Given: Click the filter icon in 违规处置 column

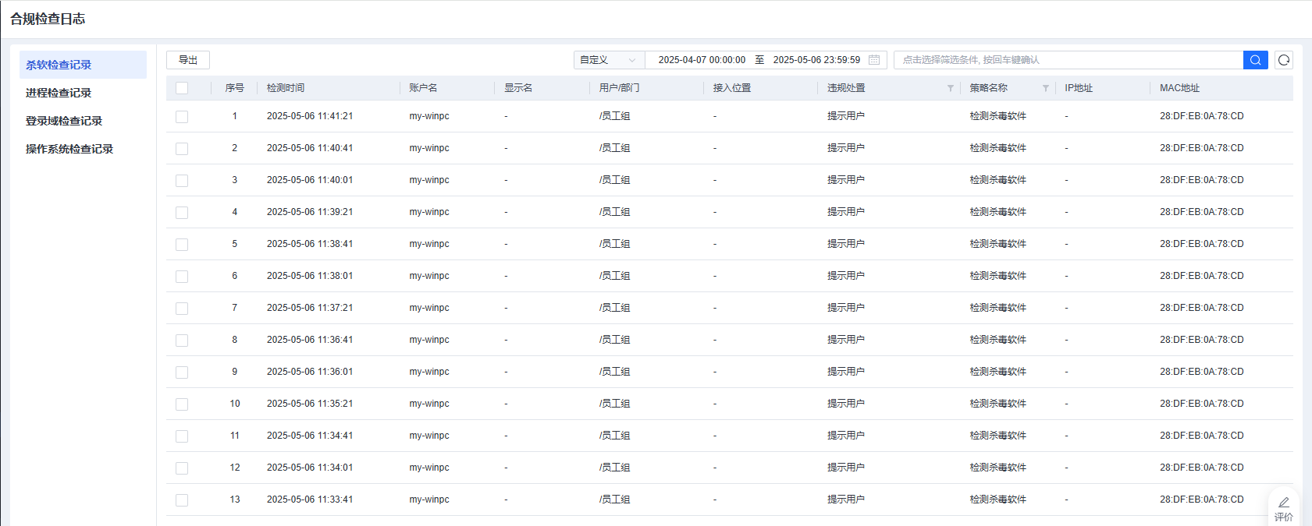Looking at the screenshot, I should pos(950,88).
